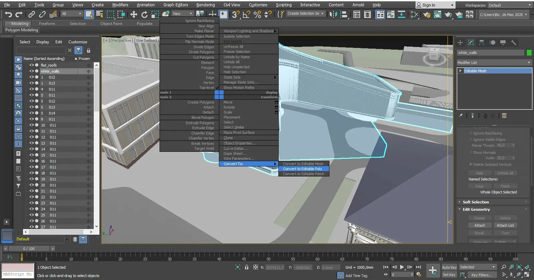
Task: Toggle the Angle Snap icon
Action: tap(246, 14)
